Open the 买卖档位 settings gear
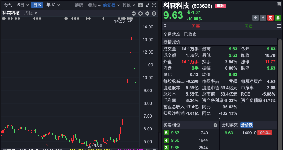Image resolution: width=283 pixels, height=150 pixels. coord(215,125)
